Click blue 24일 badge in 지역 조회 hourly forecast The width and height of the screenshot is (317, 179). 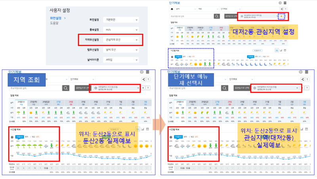19,137
